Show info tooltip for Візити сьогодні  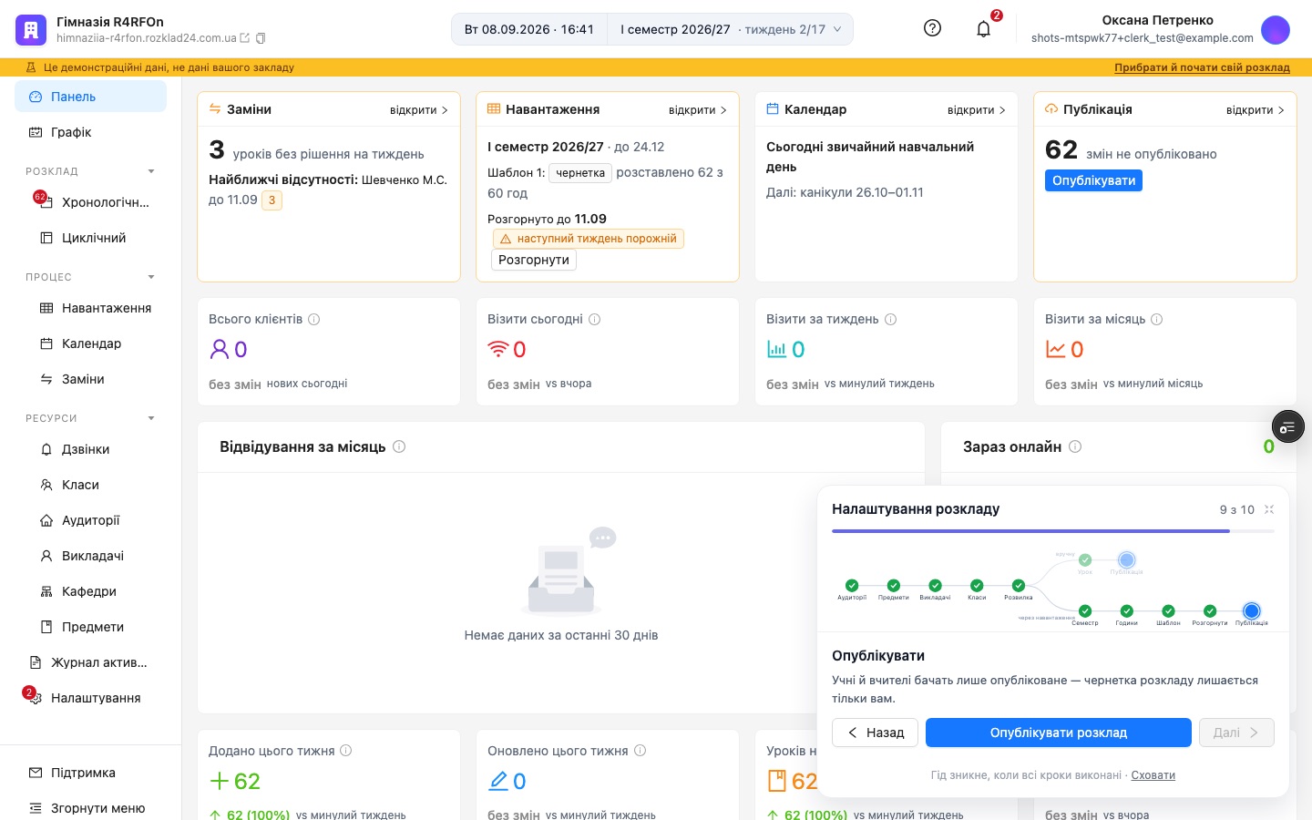[x=595, y=320]
